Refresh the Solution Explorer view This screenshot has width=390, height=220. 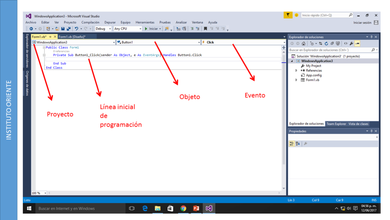tap(326, 44)
